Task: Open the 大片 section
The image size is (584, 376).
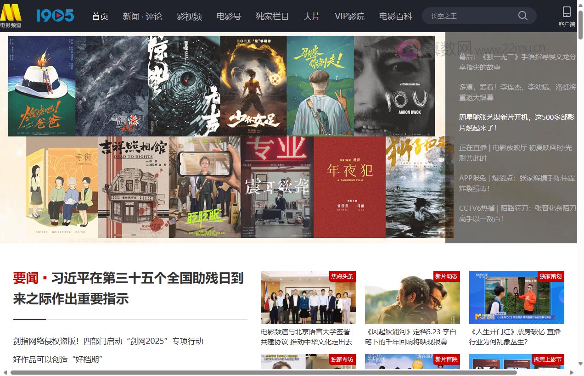Action: pos(311,16)
